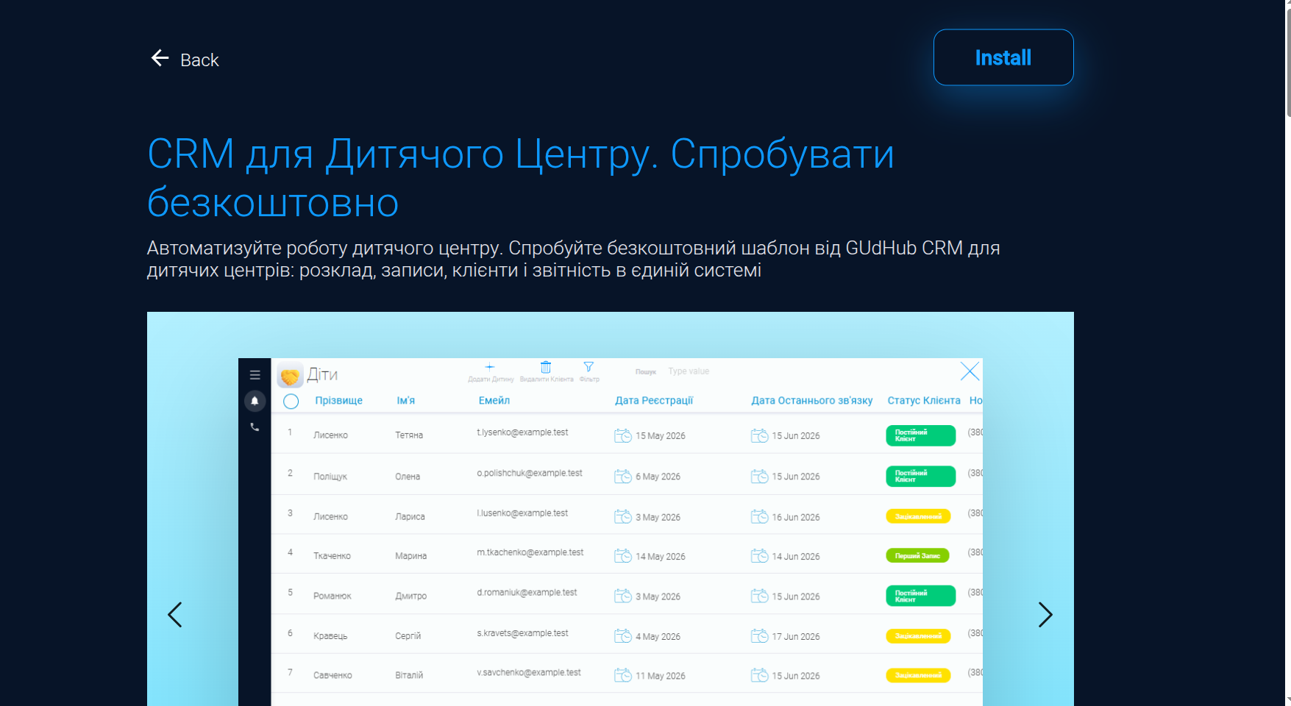Image resolution: width=1291 pixels, height=706 pixels.
Task: Click the calendar icon beside 16 Jun 2026
Action: click(x=759, y=517)
